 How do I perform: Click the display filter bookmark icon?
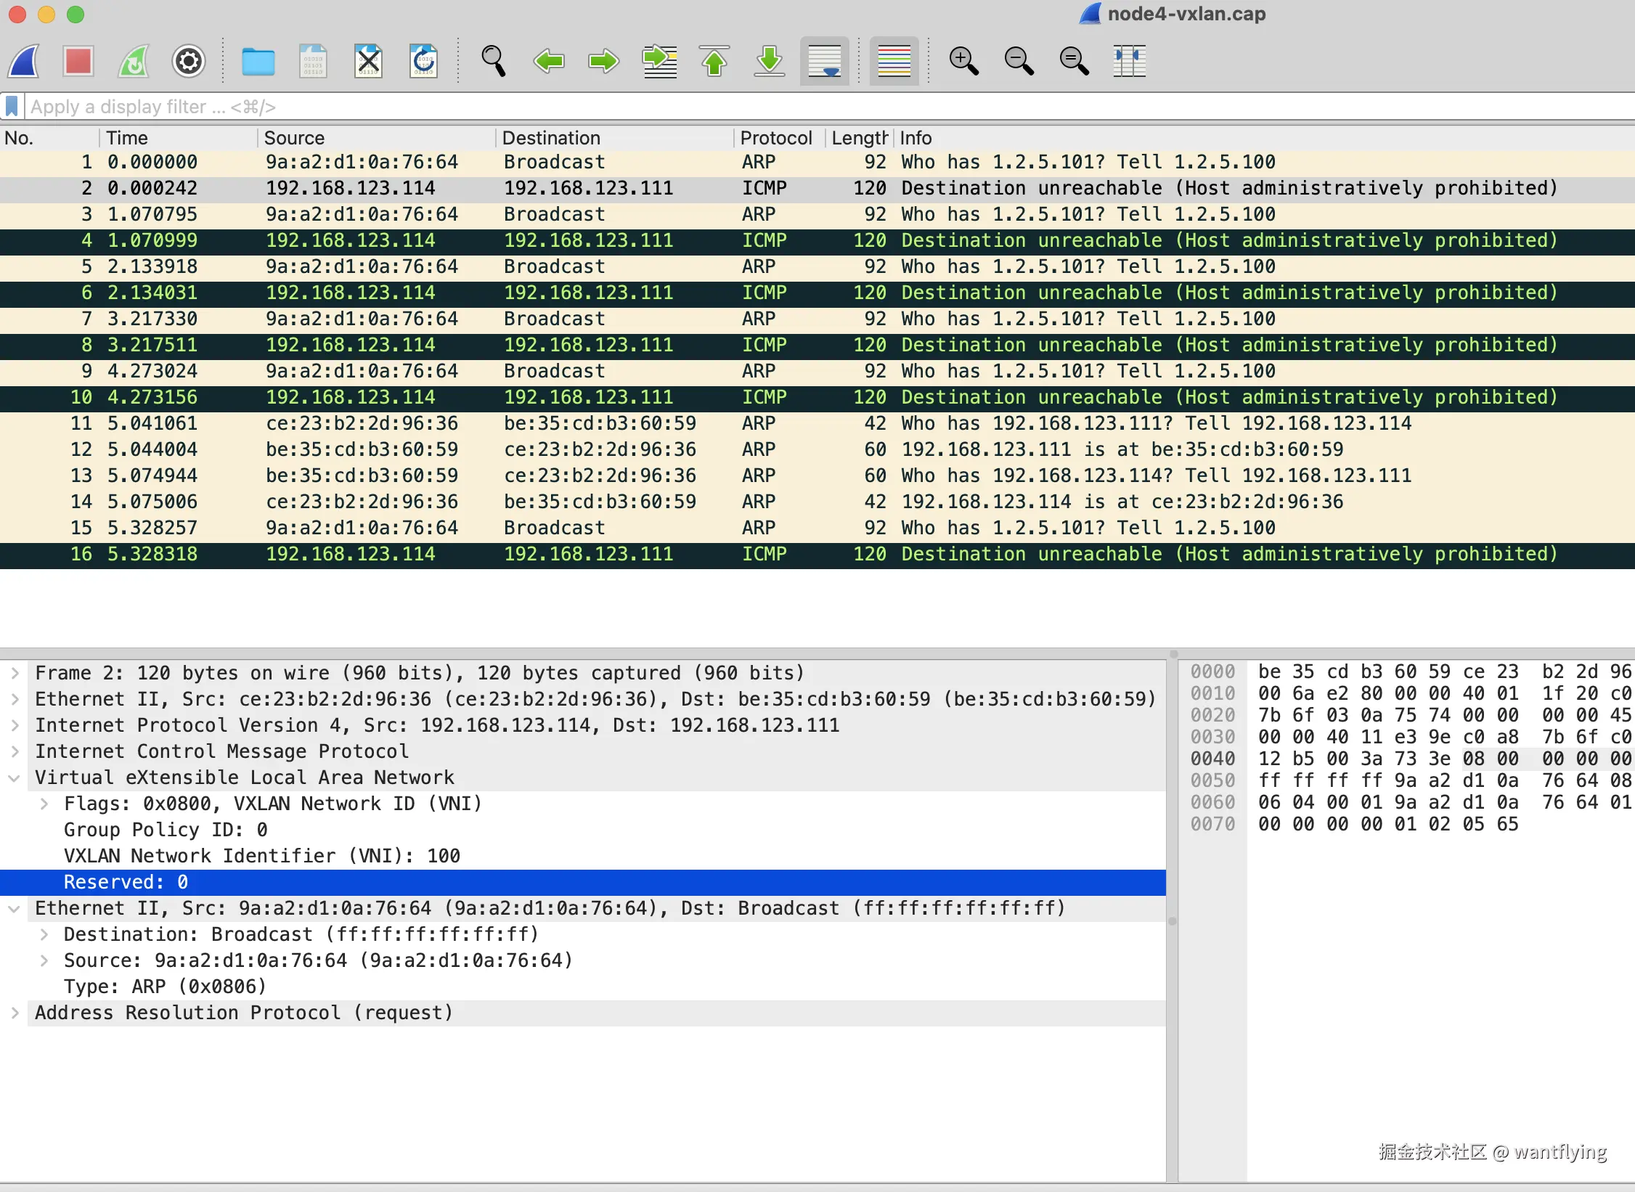coord(12,107)
